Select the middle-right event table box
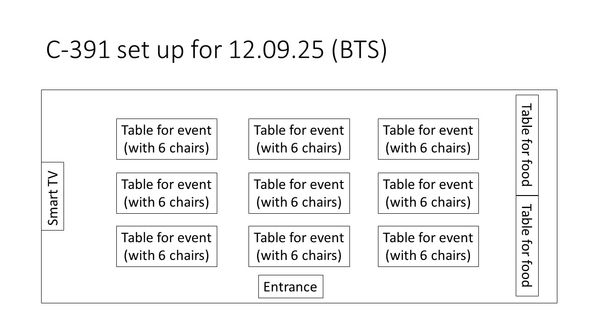This screenshot has width=598, height=336. 428,193
